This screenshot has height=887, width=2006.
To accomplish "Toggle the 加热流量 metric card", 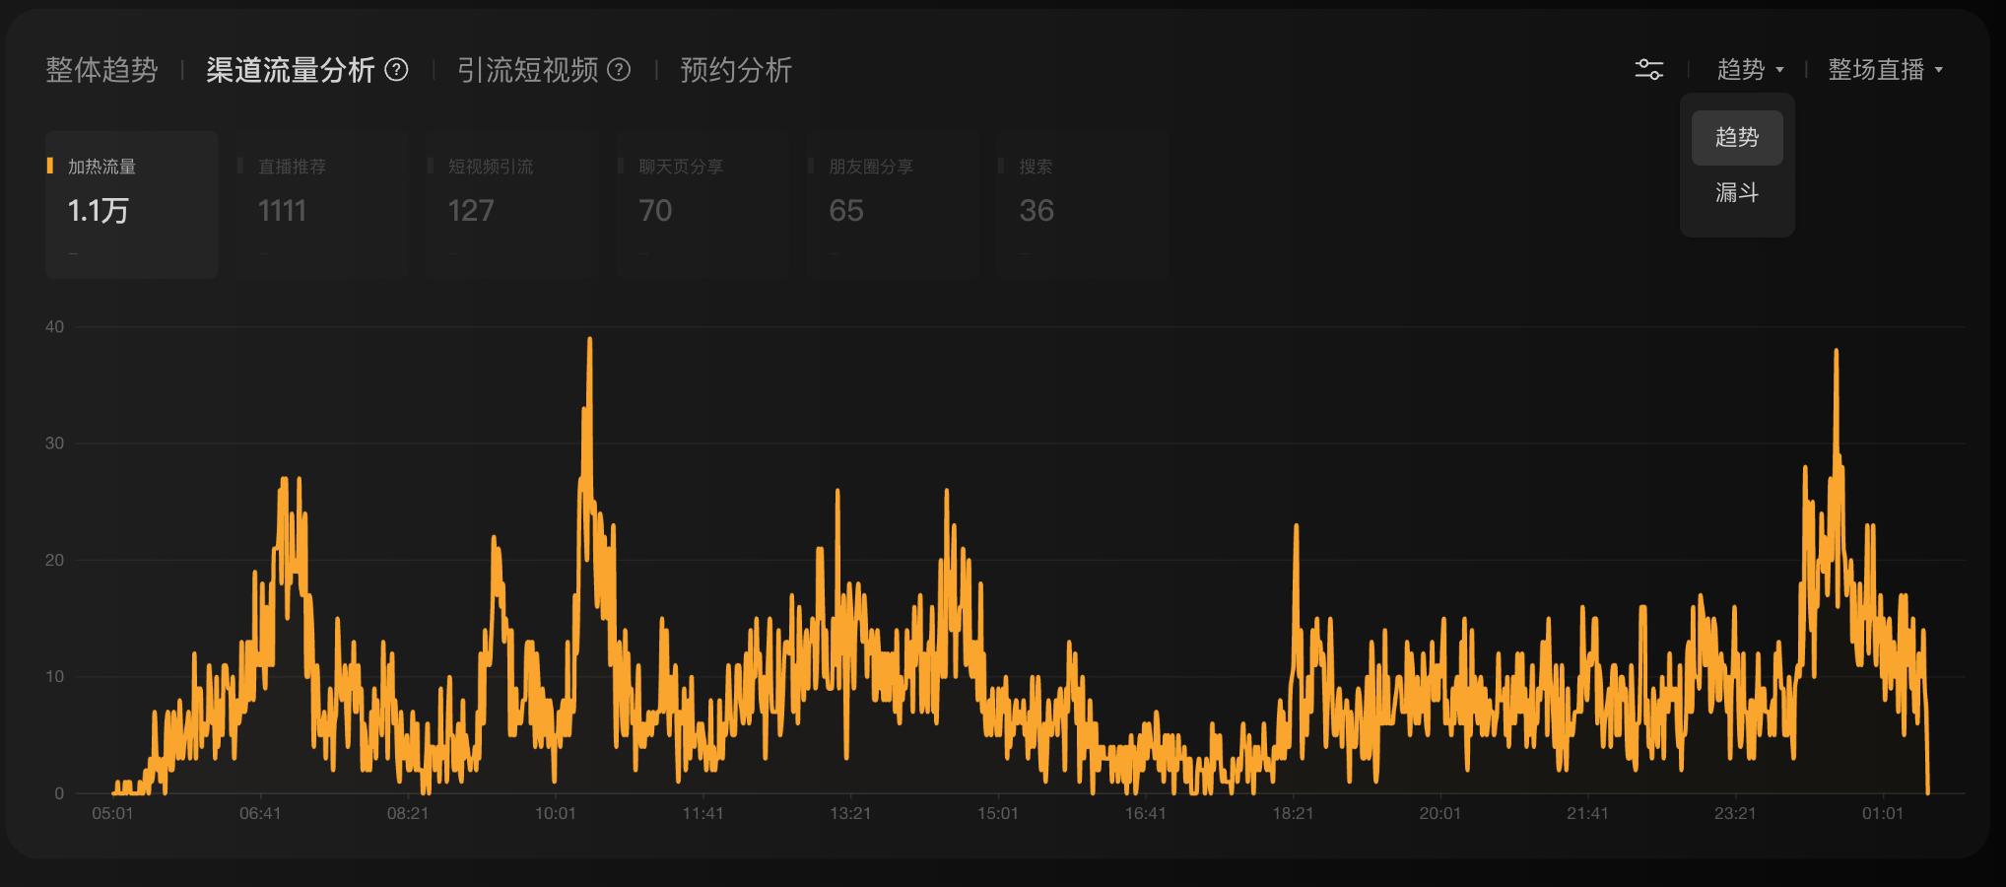I will point(132,205).
